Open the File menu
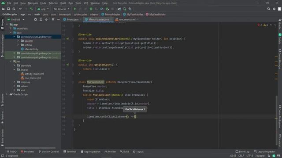282x158 pixels. [x=9, y=3]
